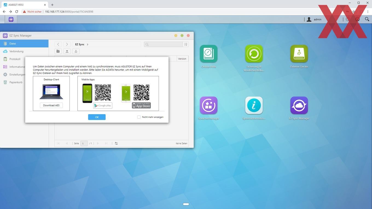This screenshot has width=372, height=209.
Task: Launch Sicherung & Wiederherstellung app
Action: pos(254,54)
